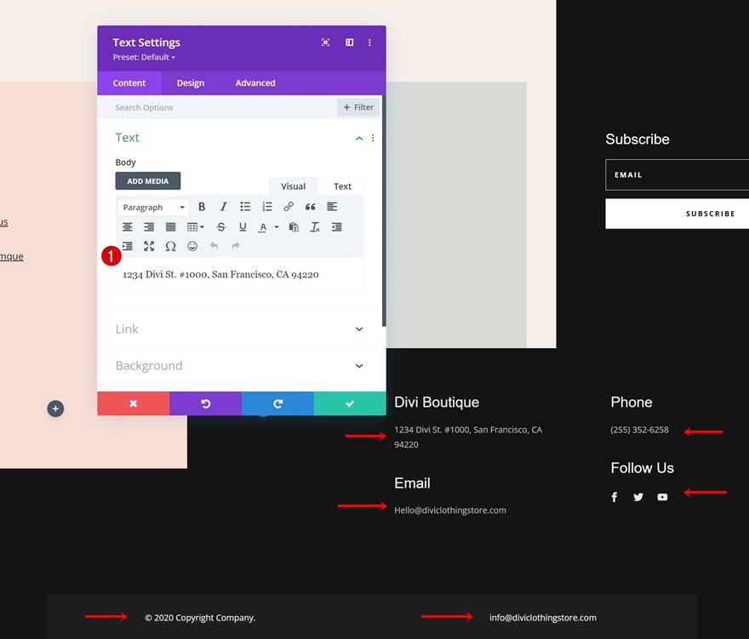Insert a hyperlink with the link icon
749x639 pixels.
pyautogui.click(x=289, y=207)
